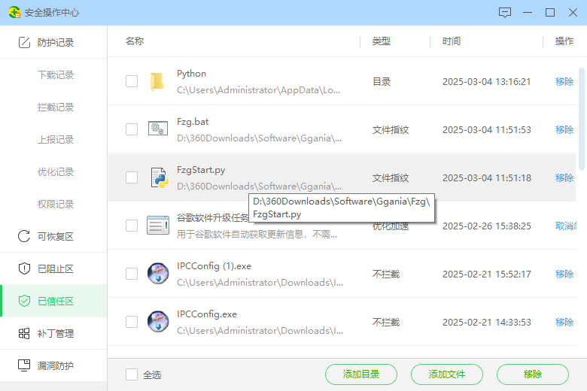Open 权限记录 in the sidebar
The width and height of the screenshot is (587, 391).
pyautogui.click(x=56, y=204)
